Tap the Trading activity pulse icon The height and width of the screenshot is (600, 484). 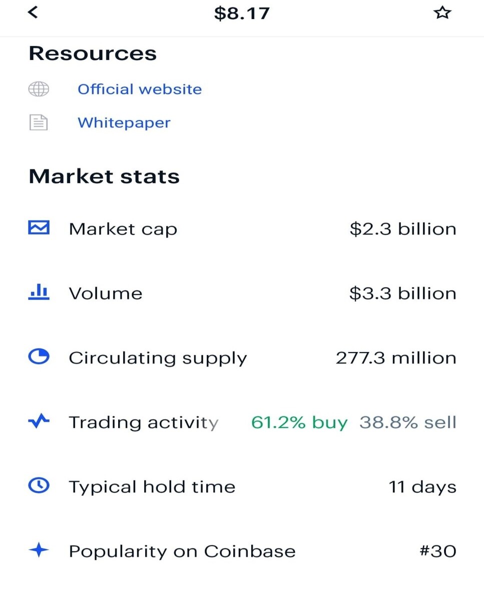[x=39, y=421]
